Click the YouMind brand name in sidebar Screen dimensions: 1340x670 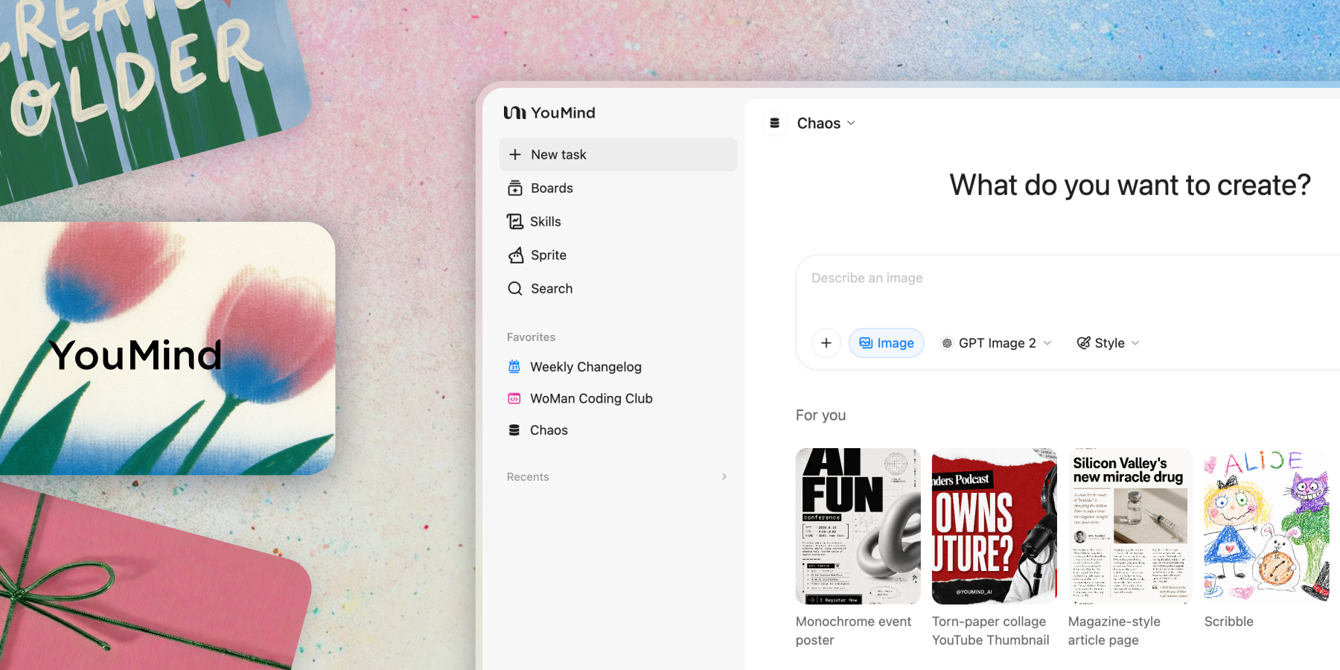[563, 112]
